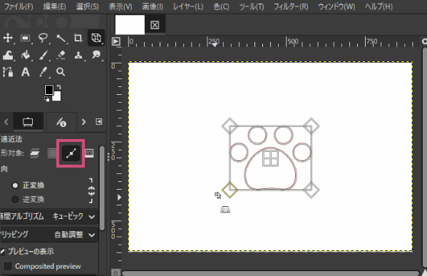Image resolution: width=427 pixels, height=276 pixels.
Task: Open the 選択(S) menu
Action: click(87, 6)
